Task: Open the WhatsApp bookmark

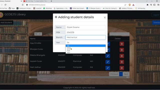Action: coord(47,8)
